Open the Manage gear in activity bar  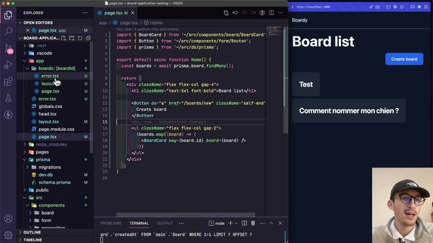coord(8,235)
